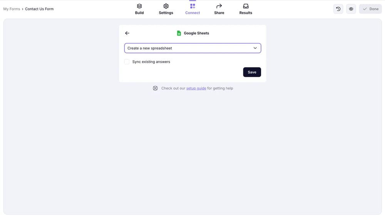The height and width of the screenshot is (218, 385).
Task: Click the Done button
Action: coord(370,9)
